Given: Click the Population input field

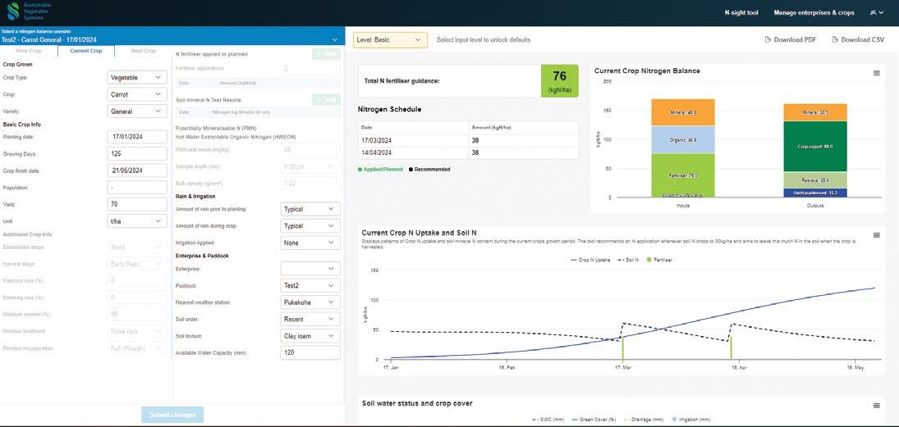Looking at the screenshot, I should tap(137, 188).
